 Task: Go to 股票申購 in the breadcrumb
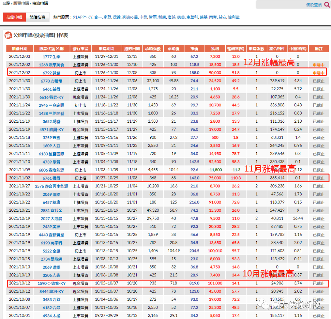click(21, 3)
